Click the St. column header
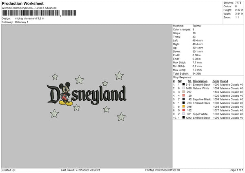Viewport: 245px width, 173px height. coord(190,81)
